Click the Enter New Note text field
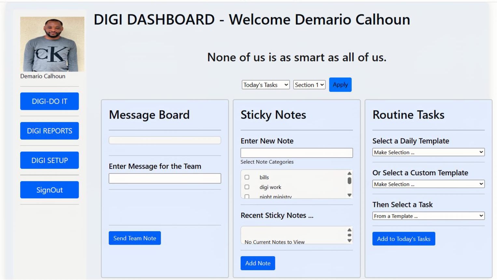The width and height of the screenshot is (497, 280). click(x=297, y=153)
